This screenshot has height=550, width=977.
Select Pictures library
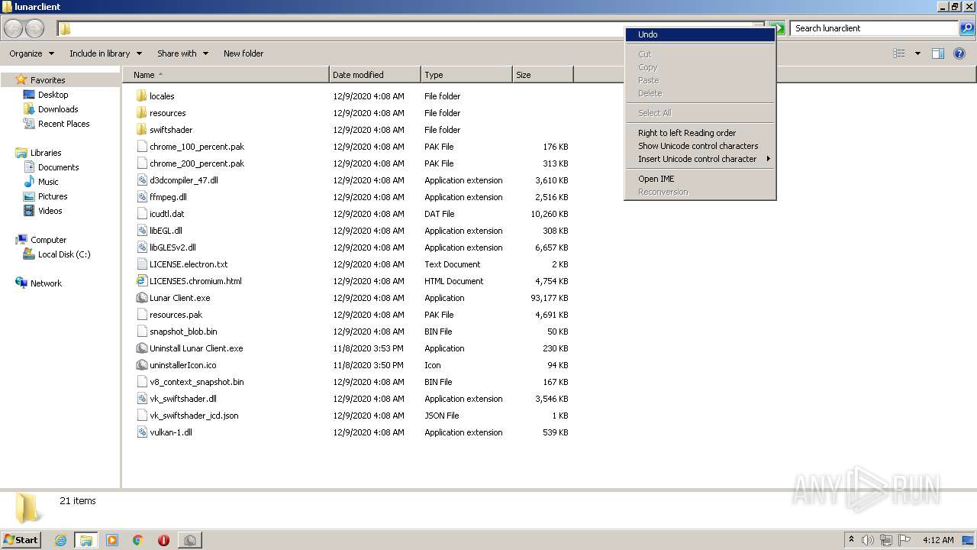click(x=53, y=196)
